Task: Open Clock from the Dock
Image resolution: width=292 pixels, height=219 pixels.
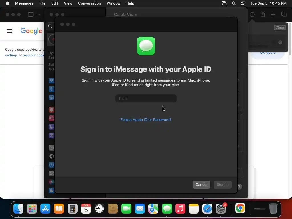Action: tap(100, 208)
